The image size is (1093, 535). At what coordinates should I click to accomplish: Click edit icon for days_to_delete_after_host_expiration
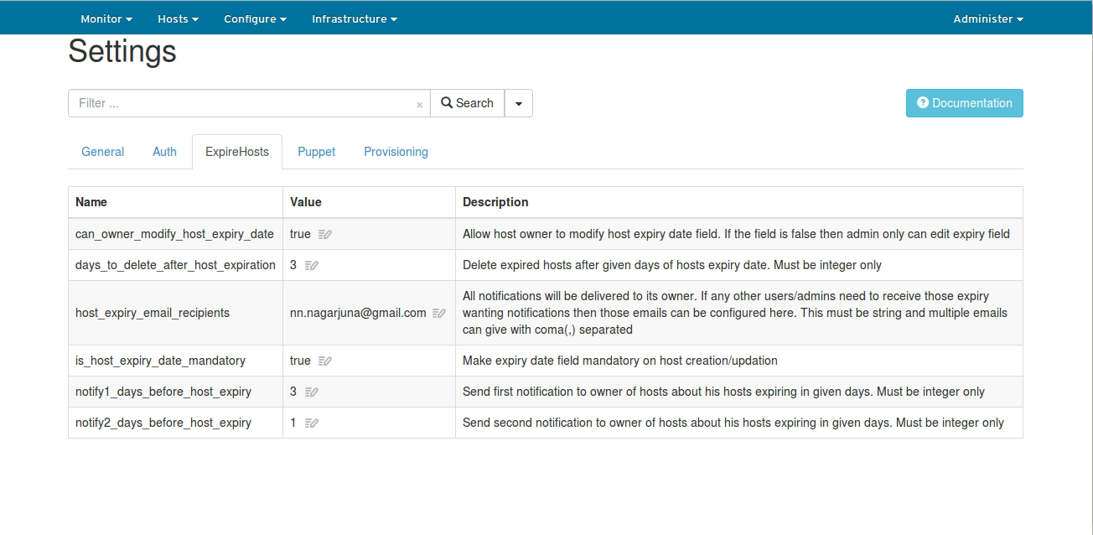point(311,265)
